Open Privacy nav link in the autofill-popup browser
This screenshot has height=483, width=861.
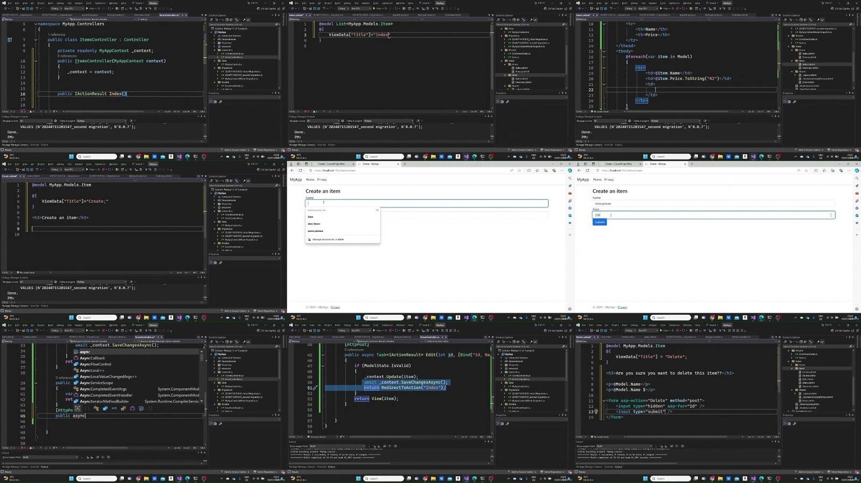322,179
